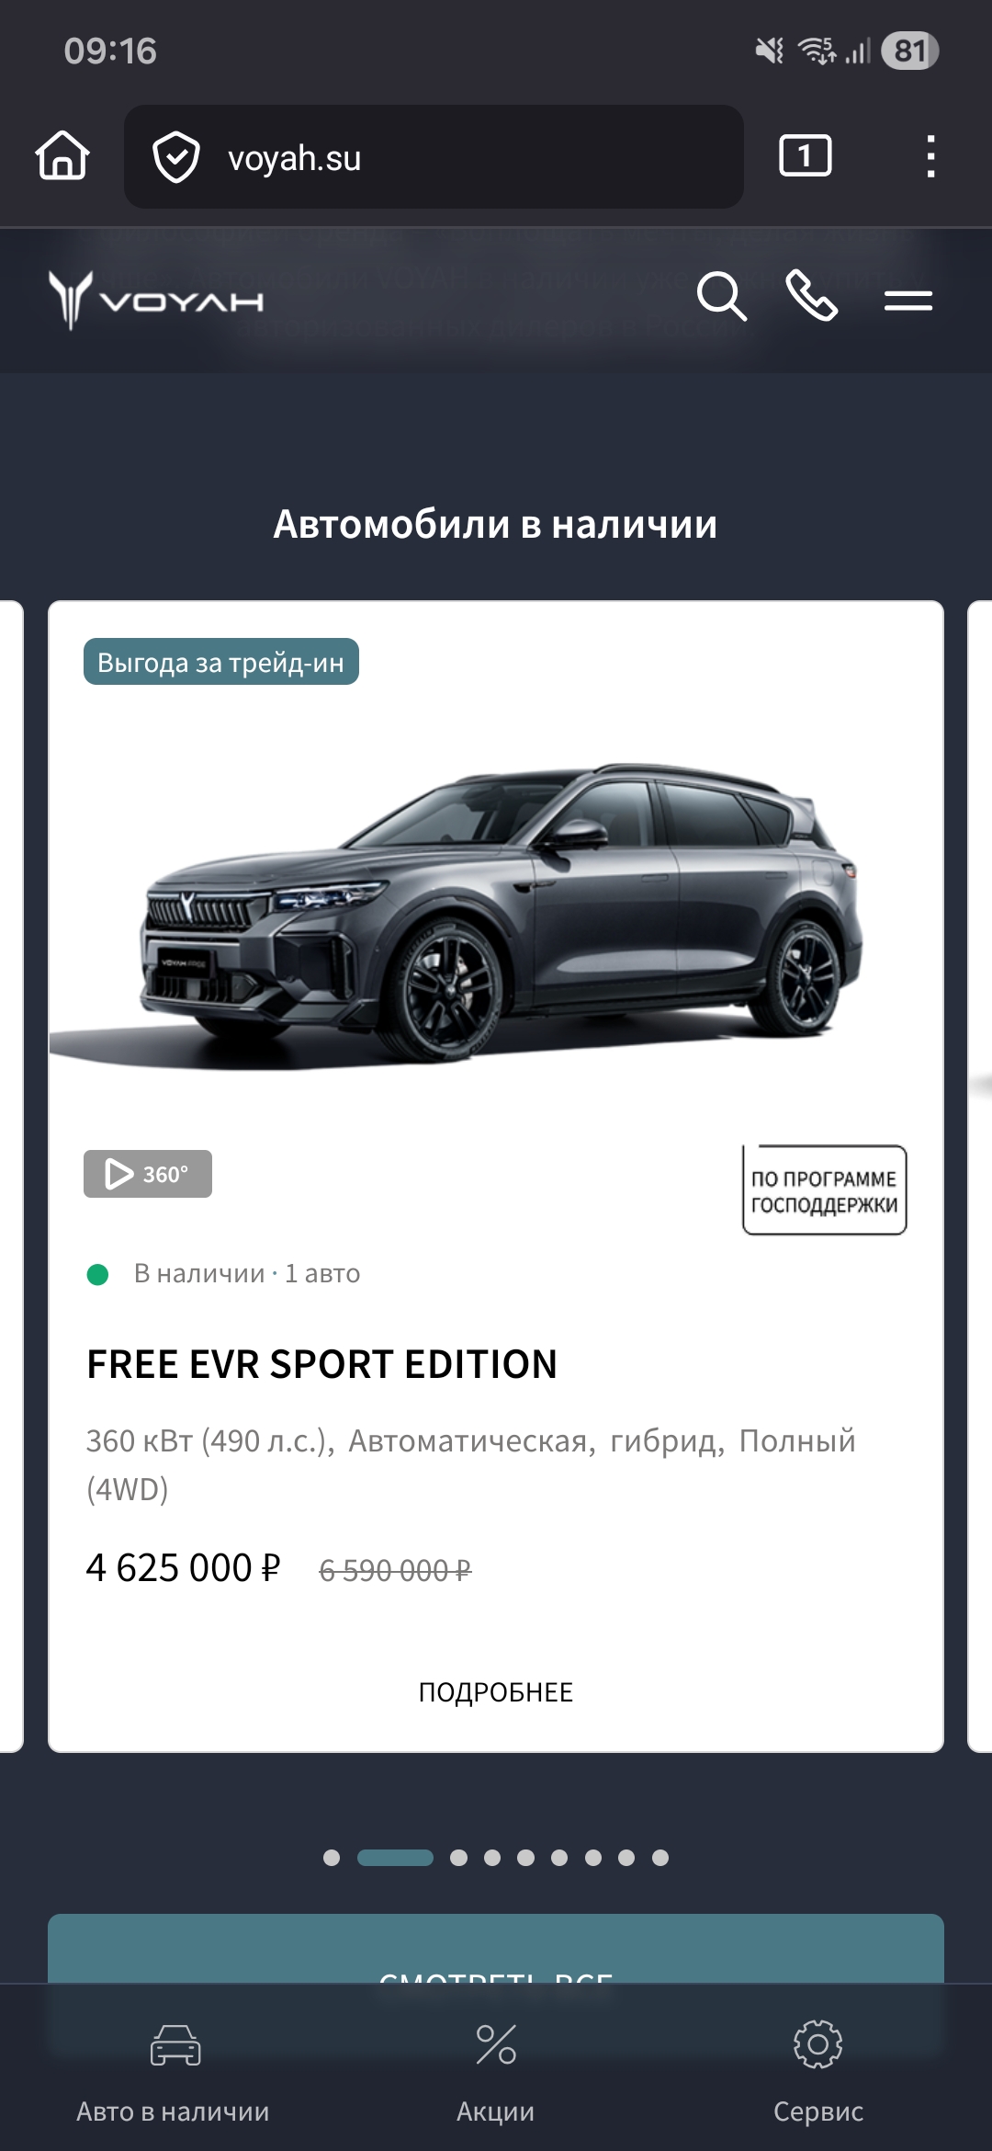The height and width of the screenshot is (2151, 992).
Task: Click the VOYAH logo
Action: pyautogui.click(x=156, y=300)
